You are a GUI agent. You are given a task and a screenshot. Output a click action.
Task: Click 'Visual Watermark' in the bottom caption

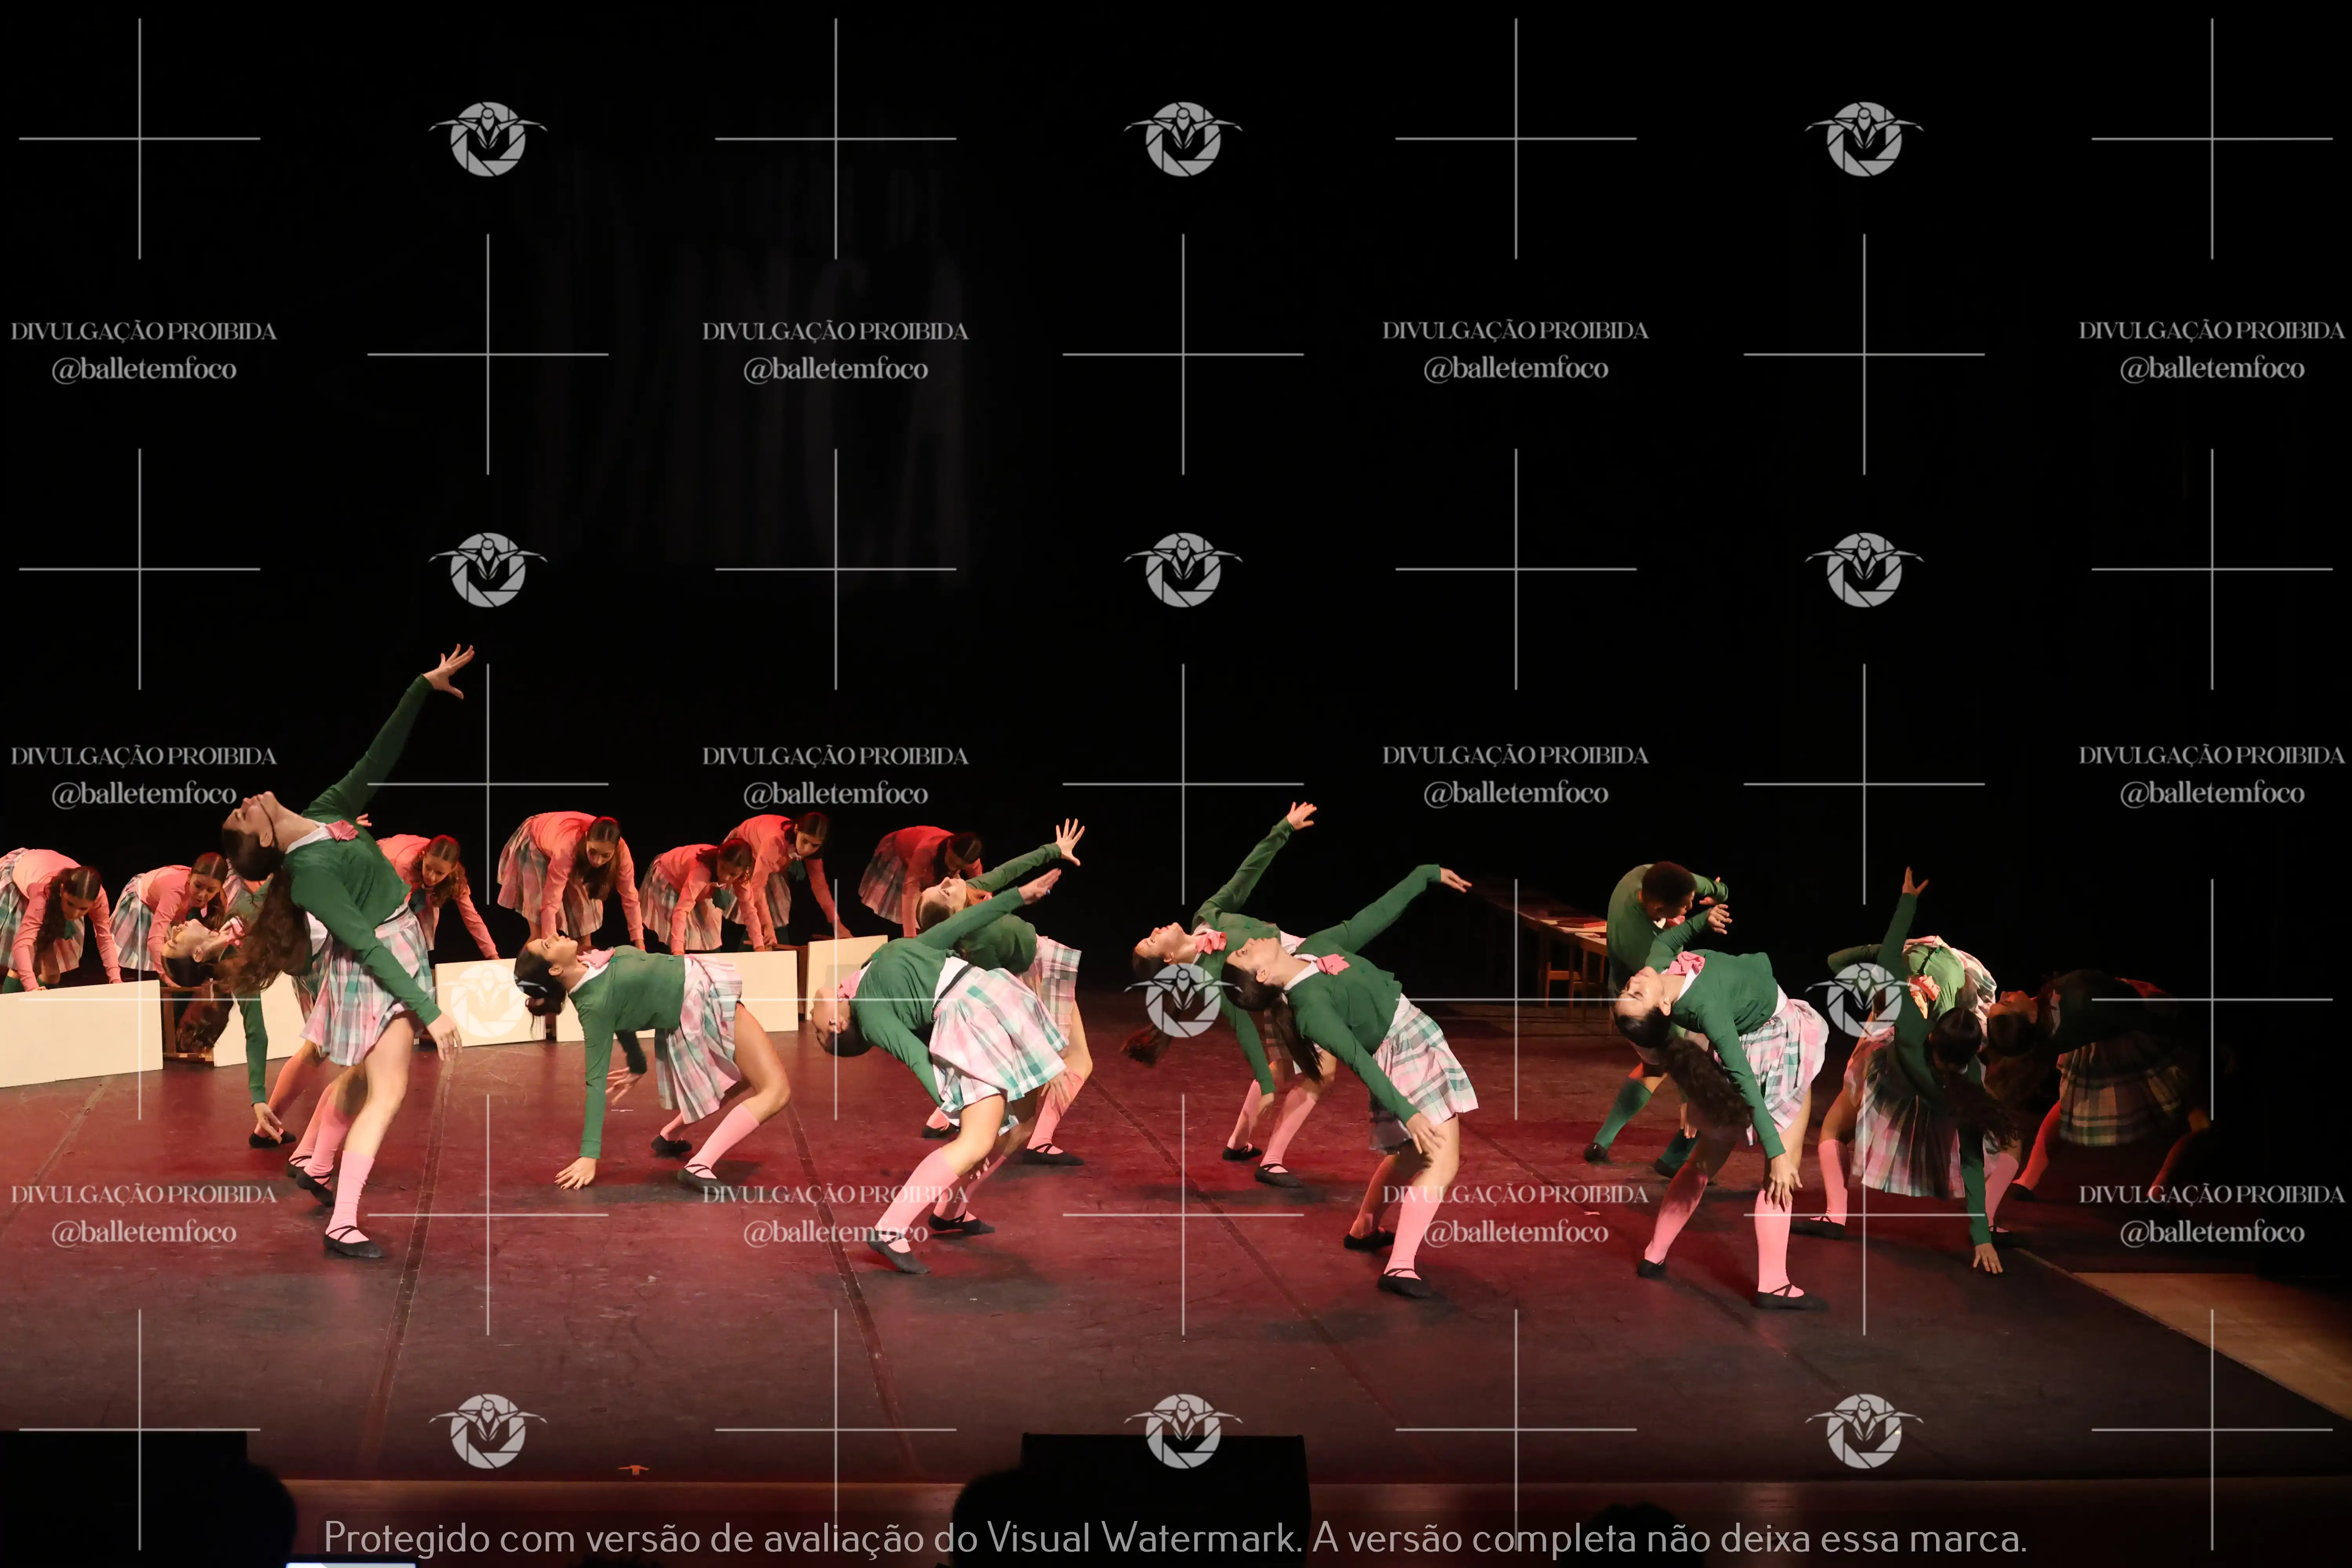1142,1537
